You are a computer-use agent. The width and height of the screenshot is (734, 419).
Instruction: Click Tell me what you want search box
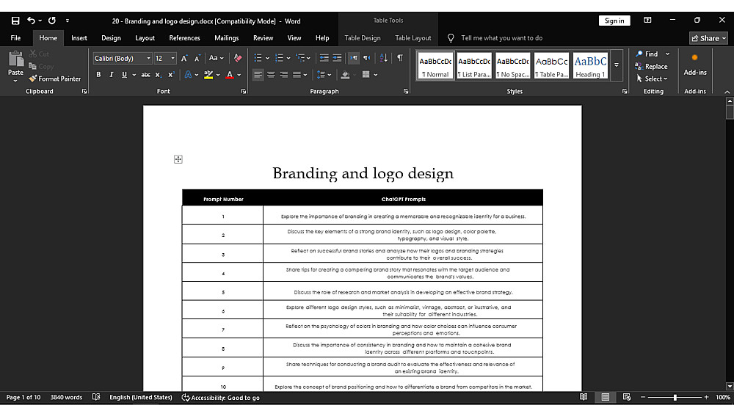pyautogui.click(x=502, y=38)
